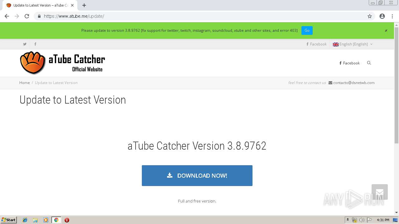Click the Facebook link in gray top bar
This screenshot has height=224, width=399.
click(x=316, y=44)
